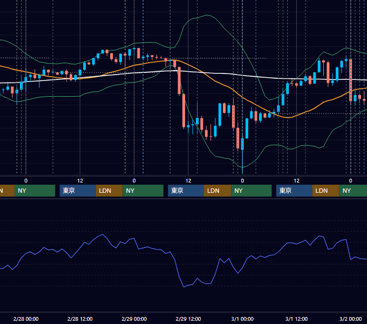Click the 3/1 12:00 date label

click(x=296, y=319)
